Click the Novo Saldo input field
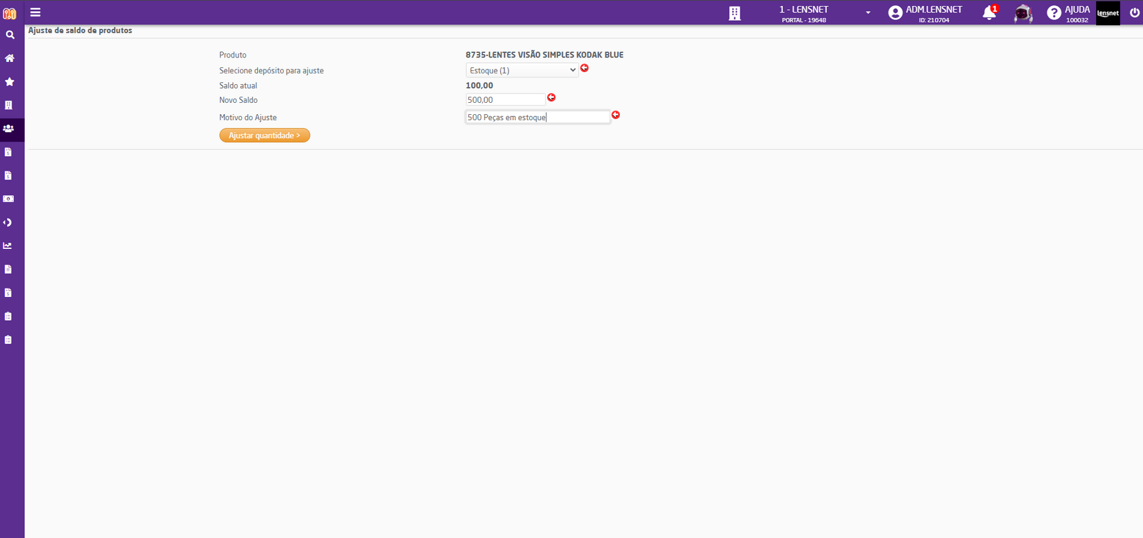The width and height of the screenshot is (1143, 538). [x=506, y=99]
